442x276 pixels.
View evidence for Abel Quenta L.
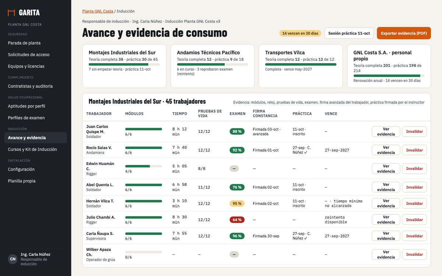click(x=386, y=187)
